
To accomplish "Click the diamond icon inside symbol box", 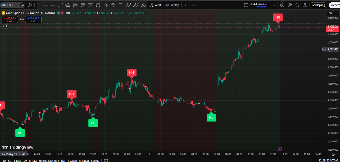I will (x=22, y=5).
